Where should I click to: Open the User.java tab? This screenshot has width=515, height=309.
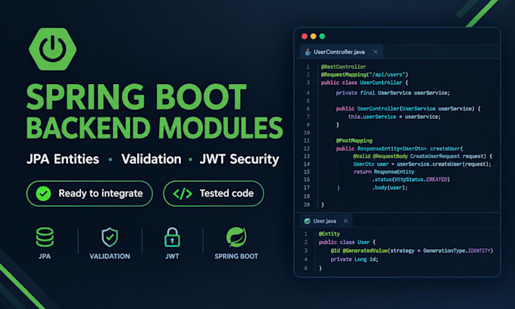click(x=326, y=220)
